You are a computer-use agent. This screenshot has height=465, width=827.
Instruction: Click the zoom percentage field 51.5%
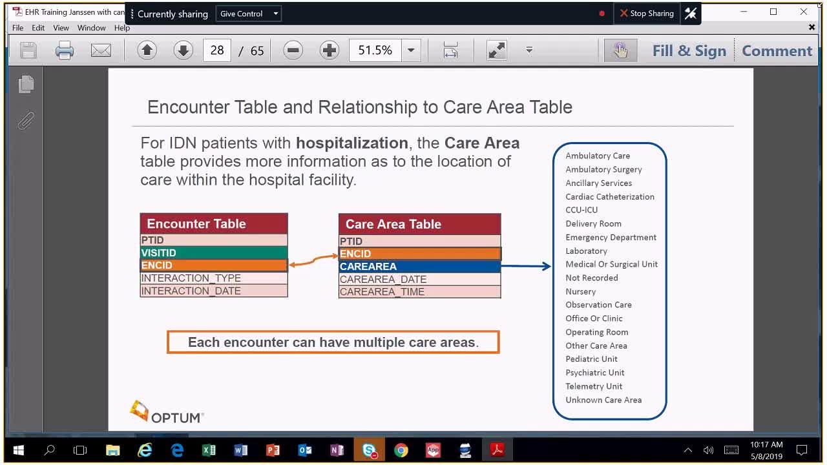pos(375,50)
